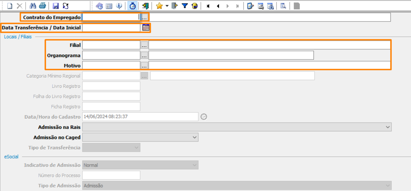Click the yellow globe with arrow icon
Viewport: 411px width, 191px height.
point(195,6)
